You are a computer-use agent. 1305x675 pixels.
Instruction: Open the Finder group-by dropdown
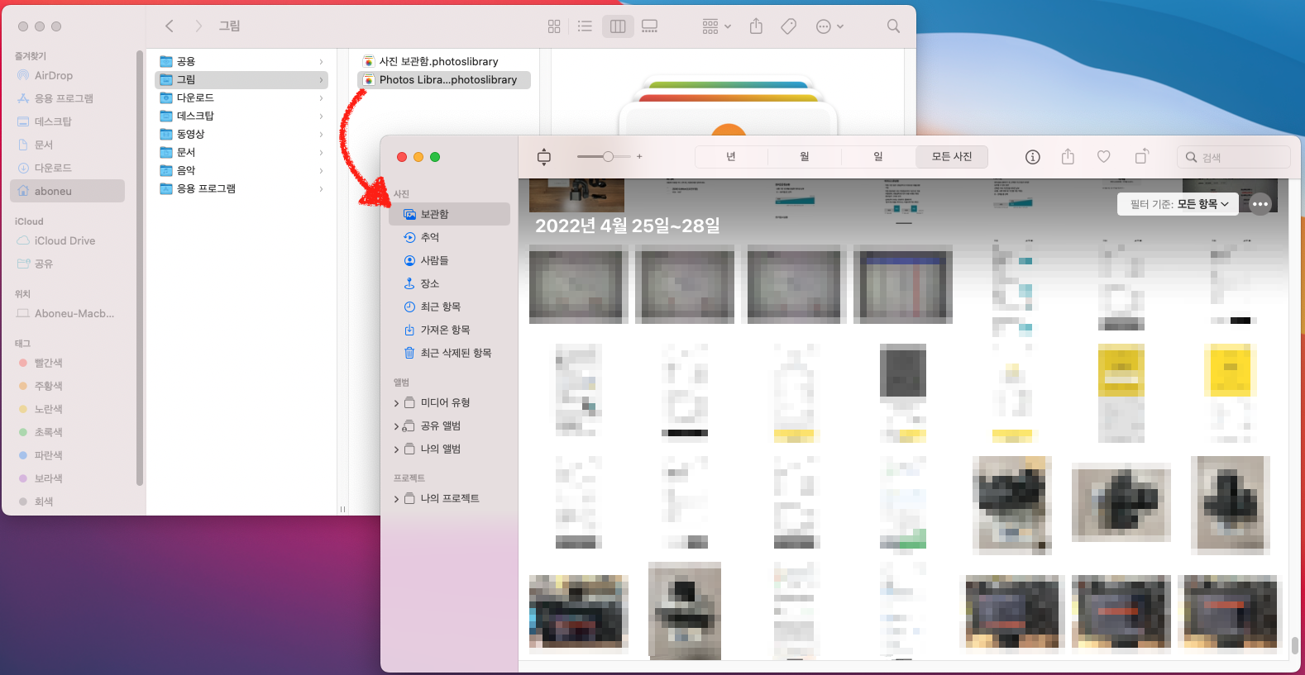click(x=716, y=26)
